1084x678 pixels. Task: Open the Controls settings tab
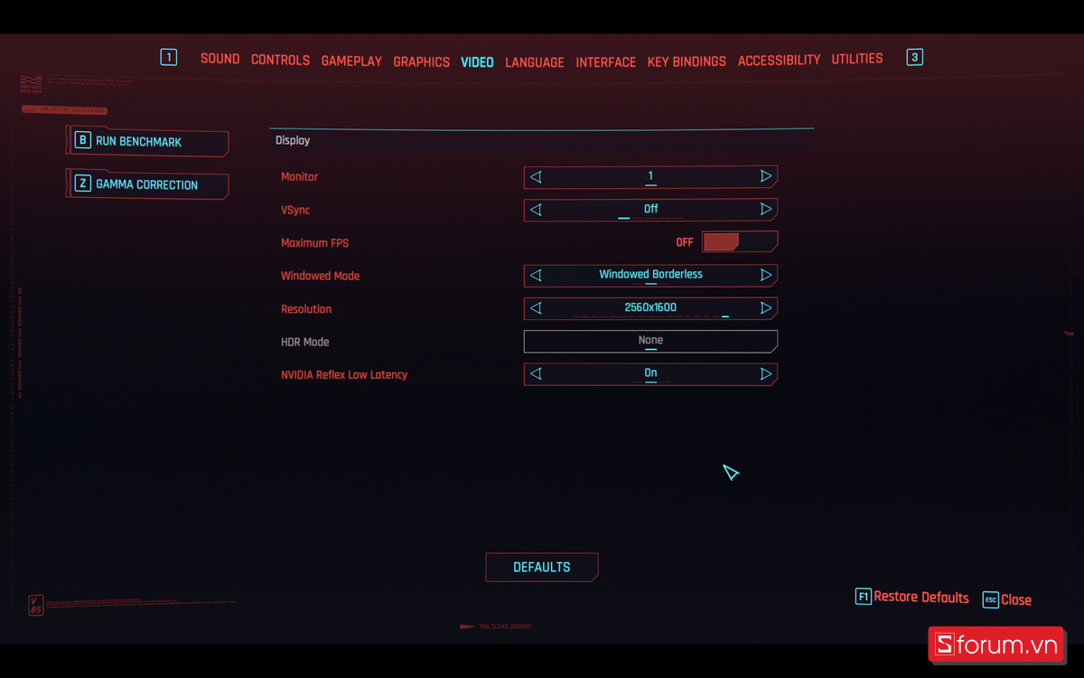pos(280,60)
